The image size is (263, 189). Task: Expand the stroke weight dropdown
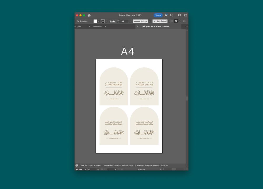[130, 21]
